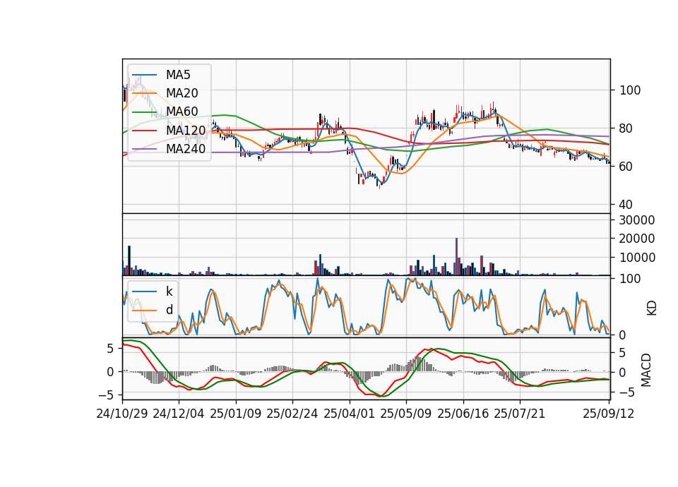Click the orange MA20 legend line sample
This screenshot has height=487, width=678.
[x=144, y=93]
